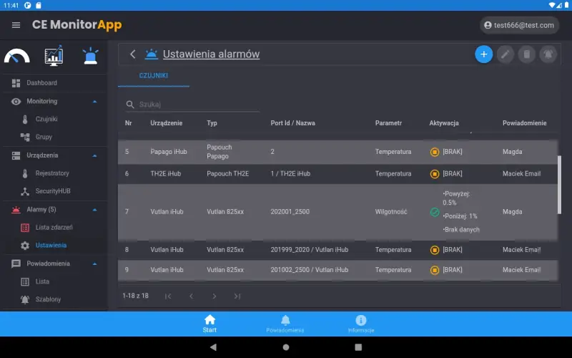The image size is (572, 358).
Task: Click the test666@test.com account button
Action: 519,25
